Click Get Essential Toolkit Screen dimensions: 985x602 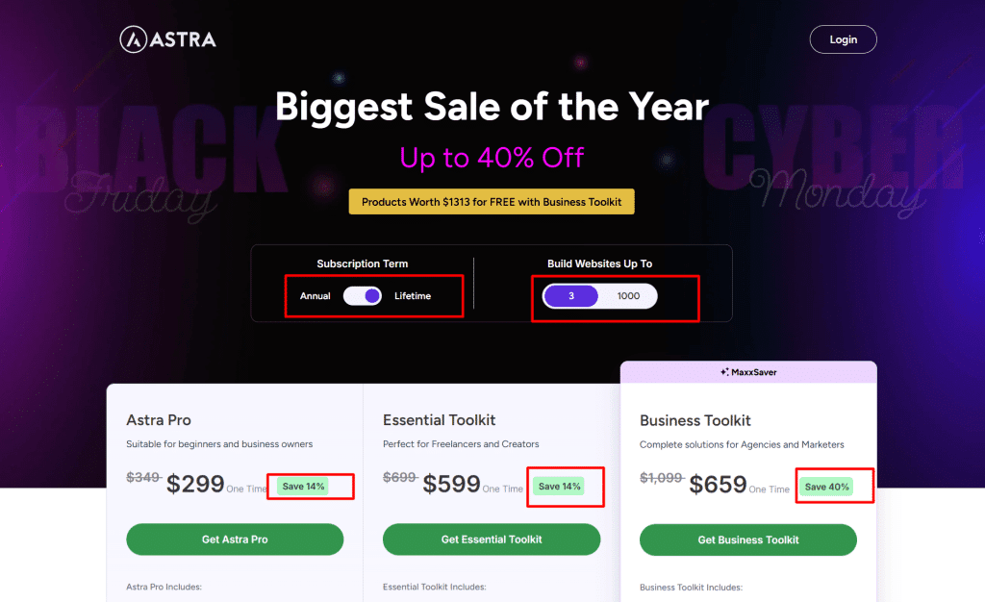pos(491,539)
